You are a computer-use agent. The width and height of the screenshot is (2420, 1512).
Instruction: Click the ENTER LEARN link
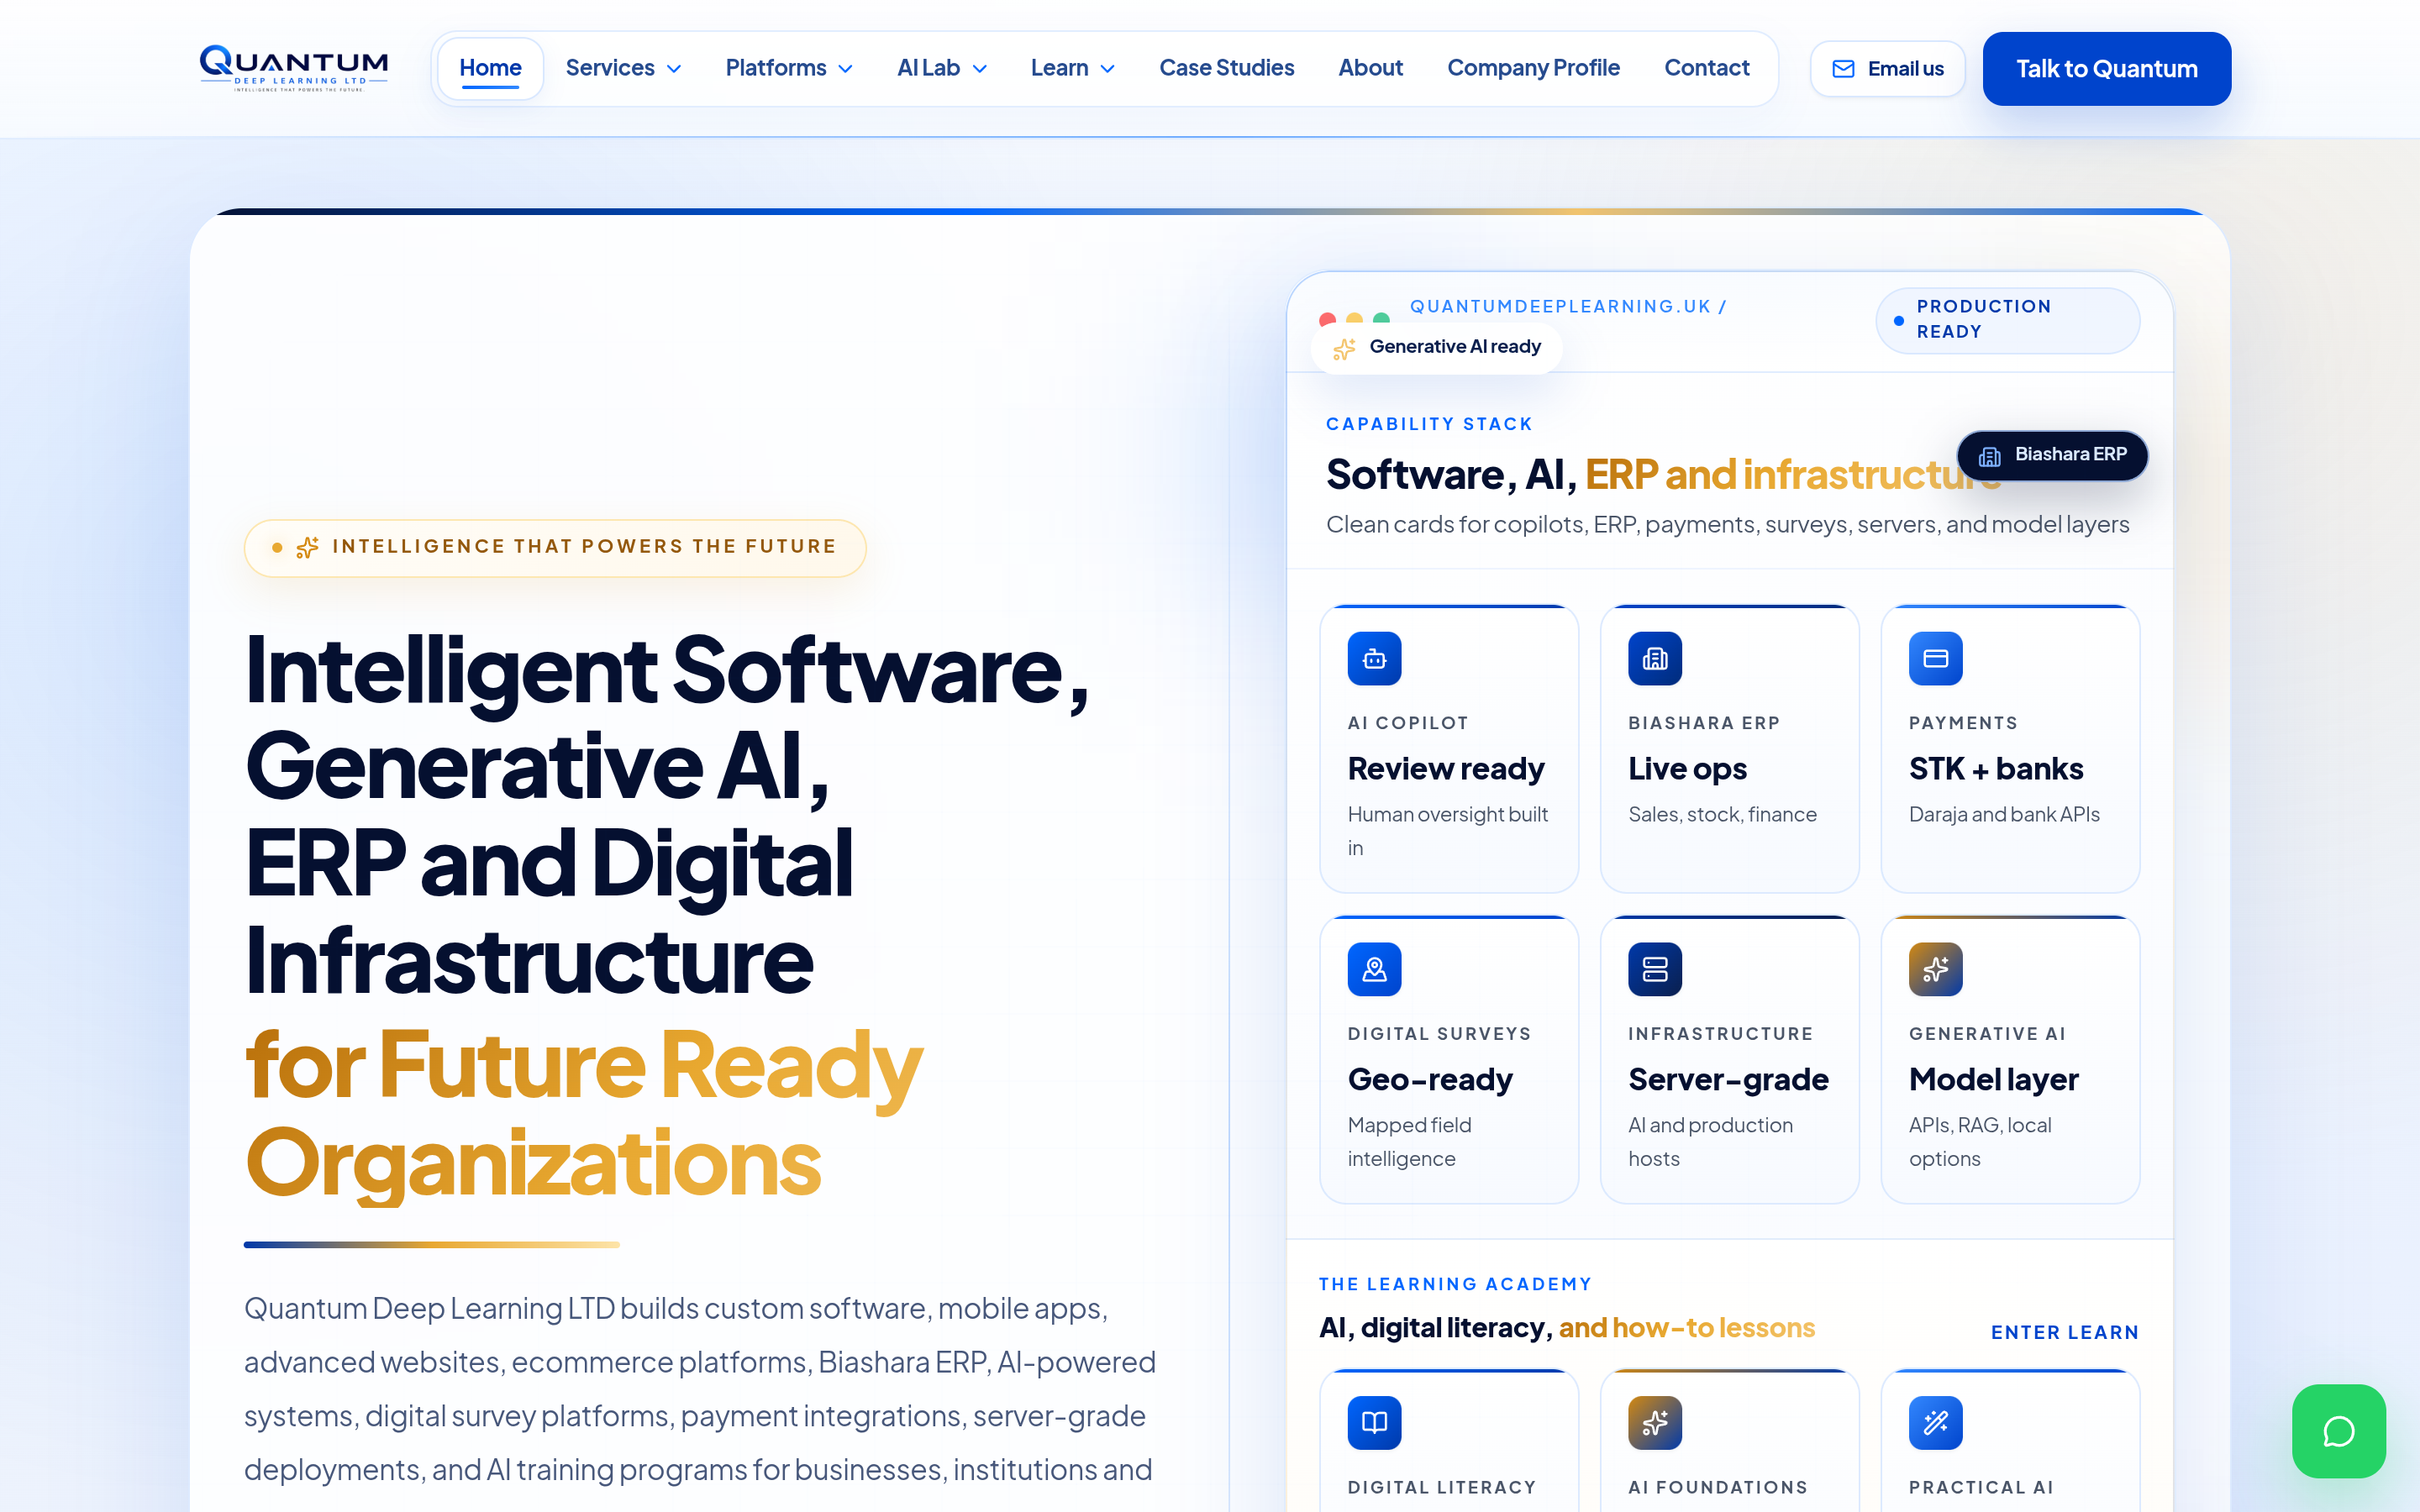pyautogui.click(x=2064, y=1332)
